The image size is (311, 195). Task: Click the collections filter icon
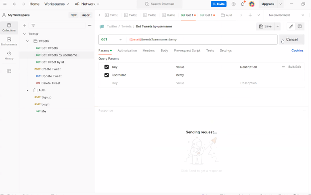coord(33,25)
